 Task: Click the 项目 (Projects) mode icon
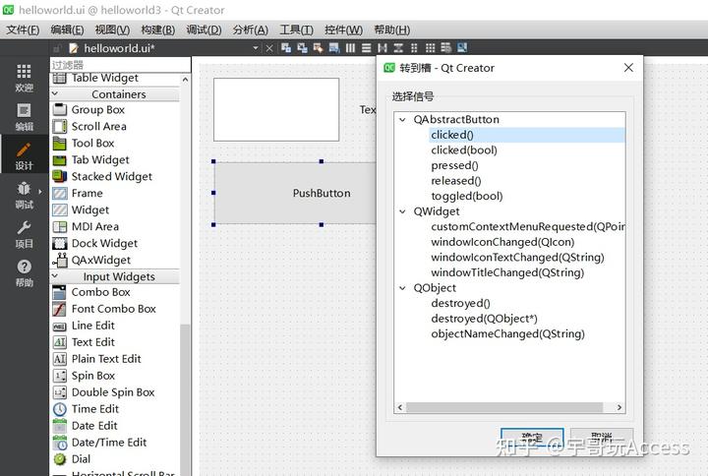[x=24, y=232]
